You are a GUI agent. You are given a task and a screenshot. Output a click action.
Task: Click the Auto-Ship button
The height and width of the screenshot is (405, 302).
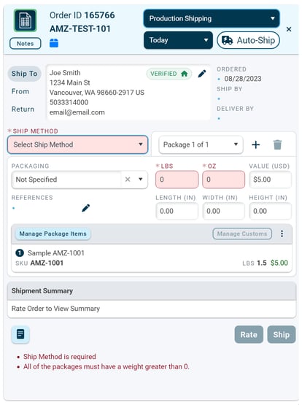(x=248, y=40)
